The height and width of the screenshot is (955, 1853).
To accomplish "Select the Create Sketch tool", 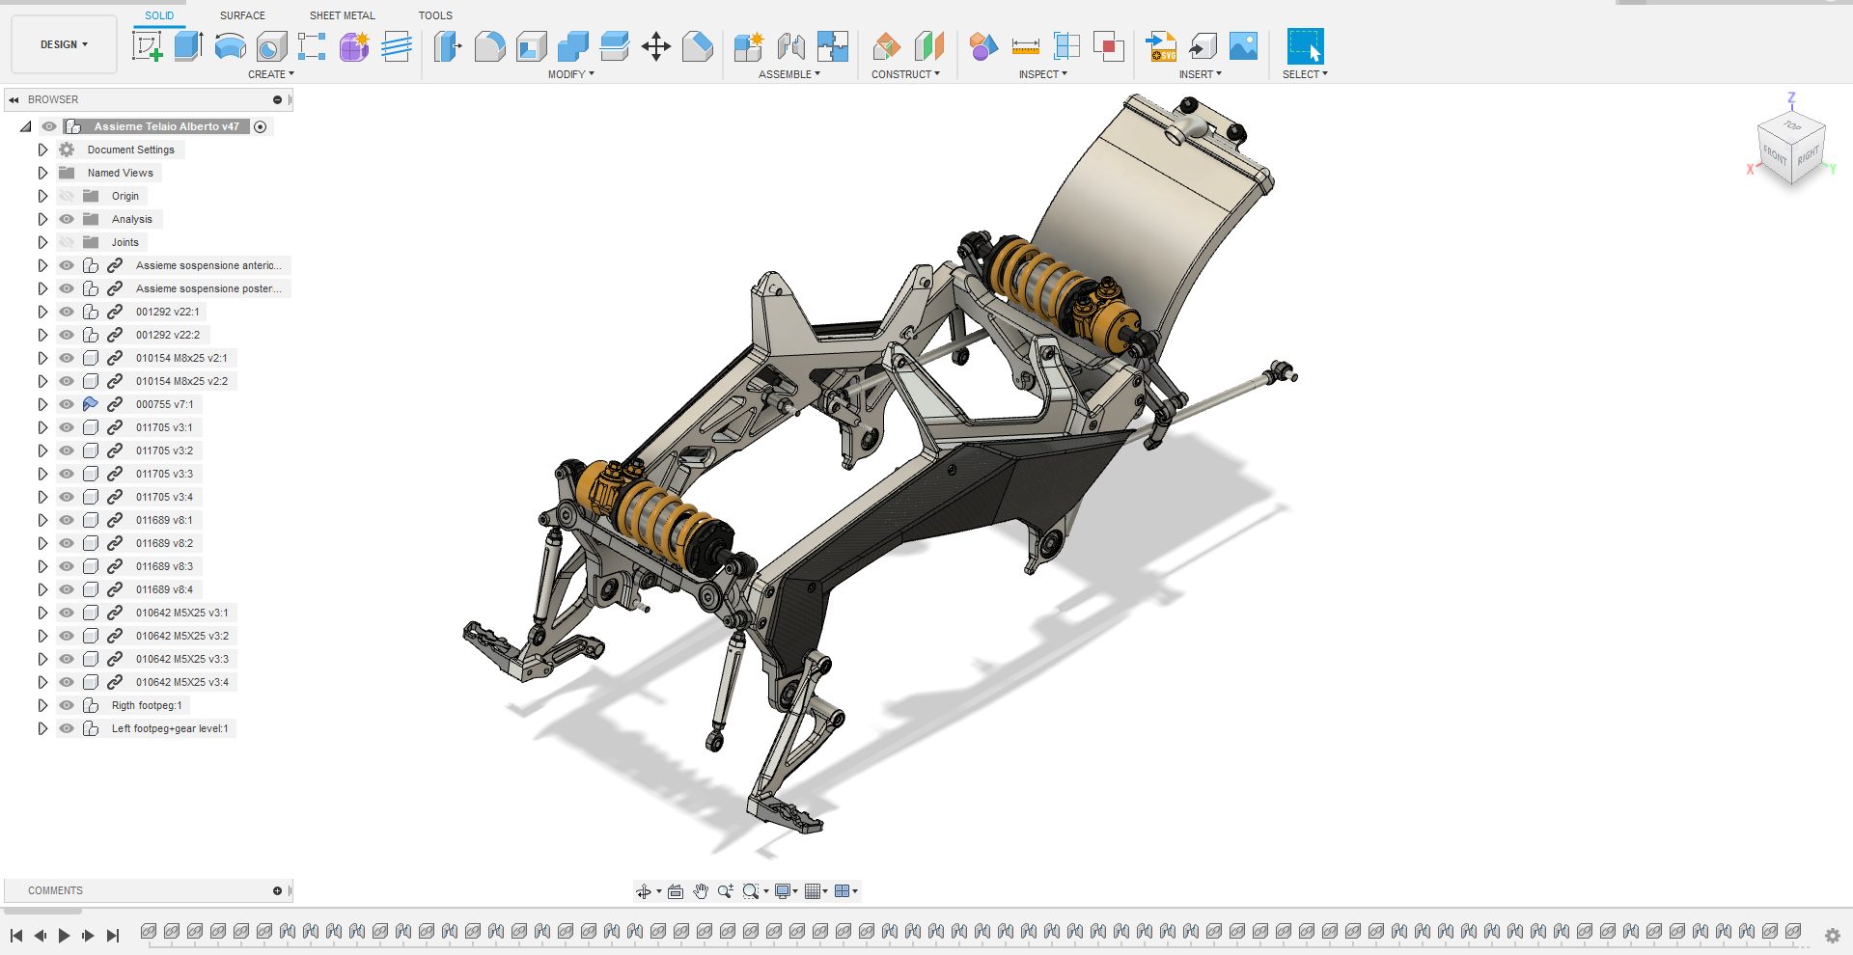I will point(147,45).
